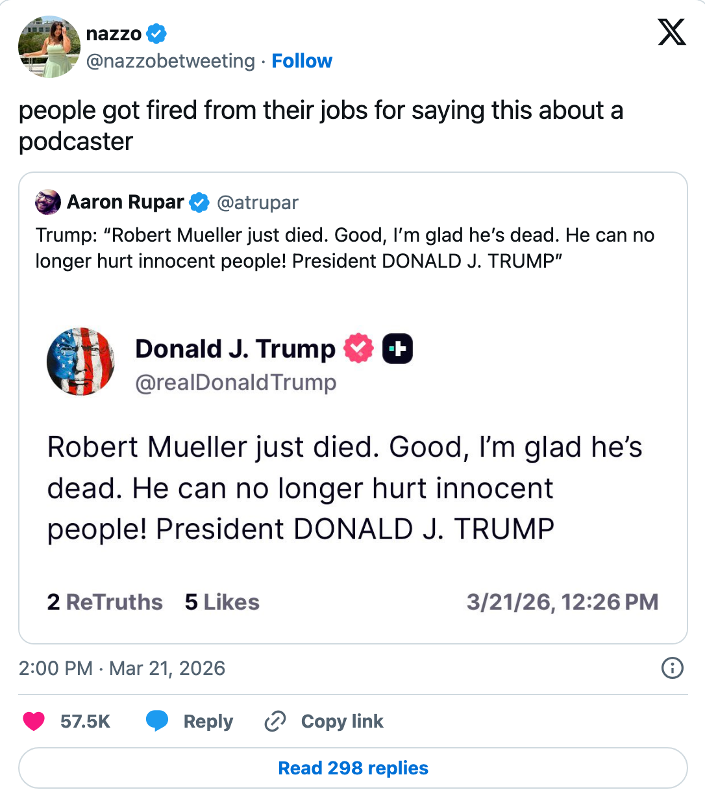Click the @nazzobetweeting handle
Image resolution: width=705 pixels, height=803 pixels.
coord(171,61)
